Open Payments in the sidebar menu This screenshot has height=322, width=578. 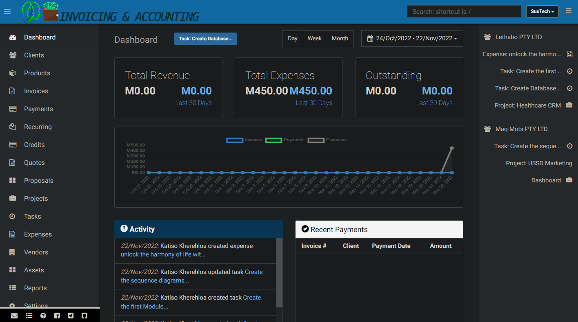pyautogui.click(x=38, y=109)
